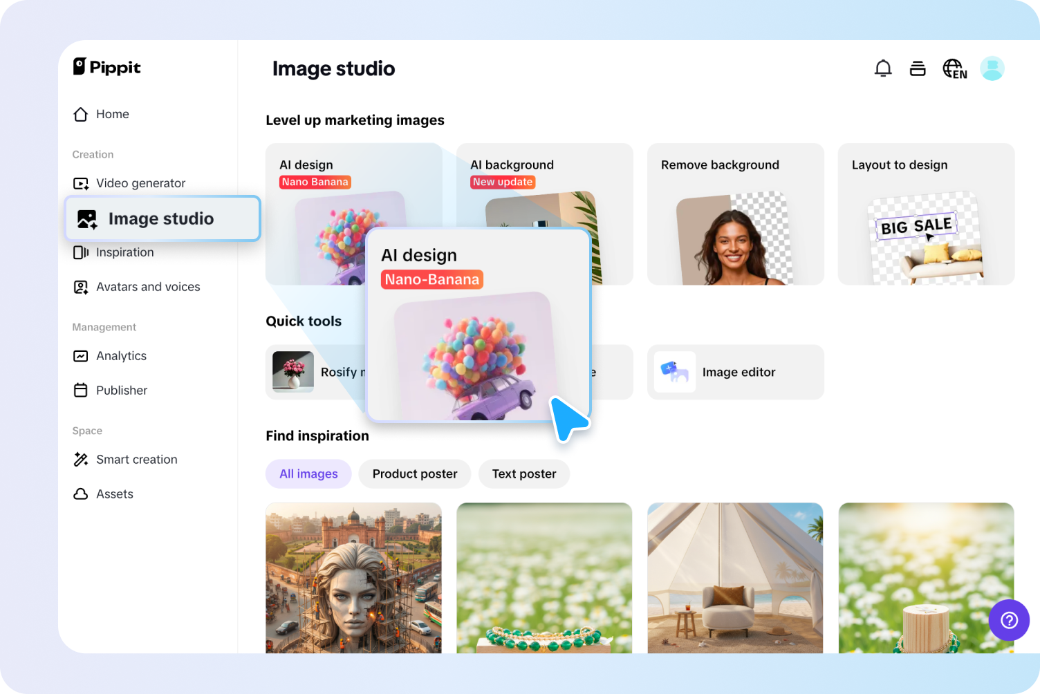Click the Smart creation wand icon

81,459
